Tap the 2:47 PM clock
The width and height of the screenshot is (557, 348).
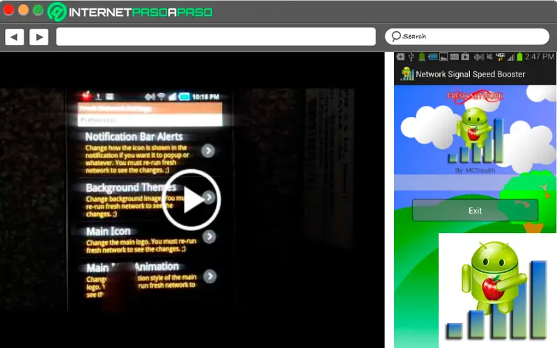(x=539, y=57)
